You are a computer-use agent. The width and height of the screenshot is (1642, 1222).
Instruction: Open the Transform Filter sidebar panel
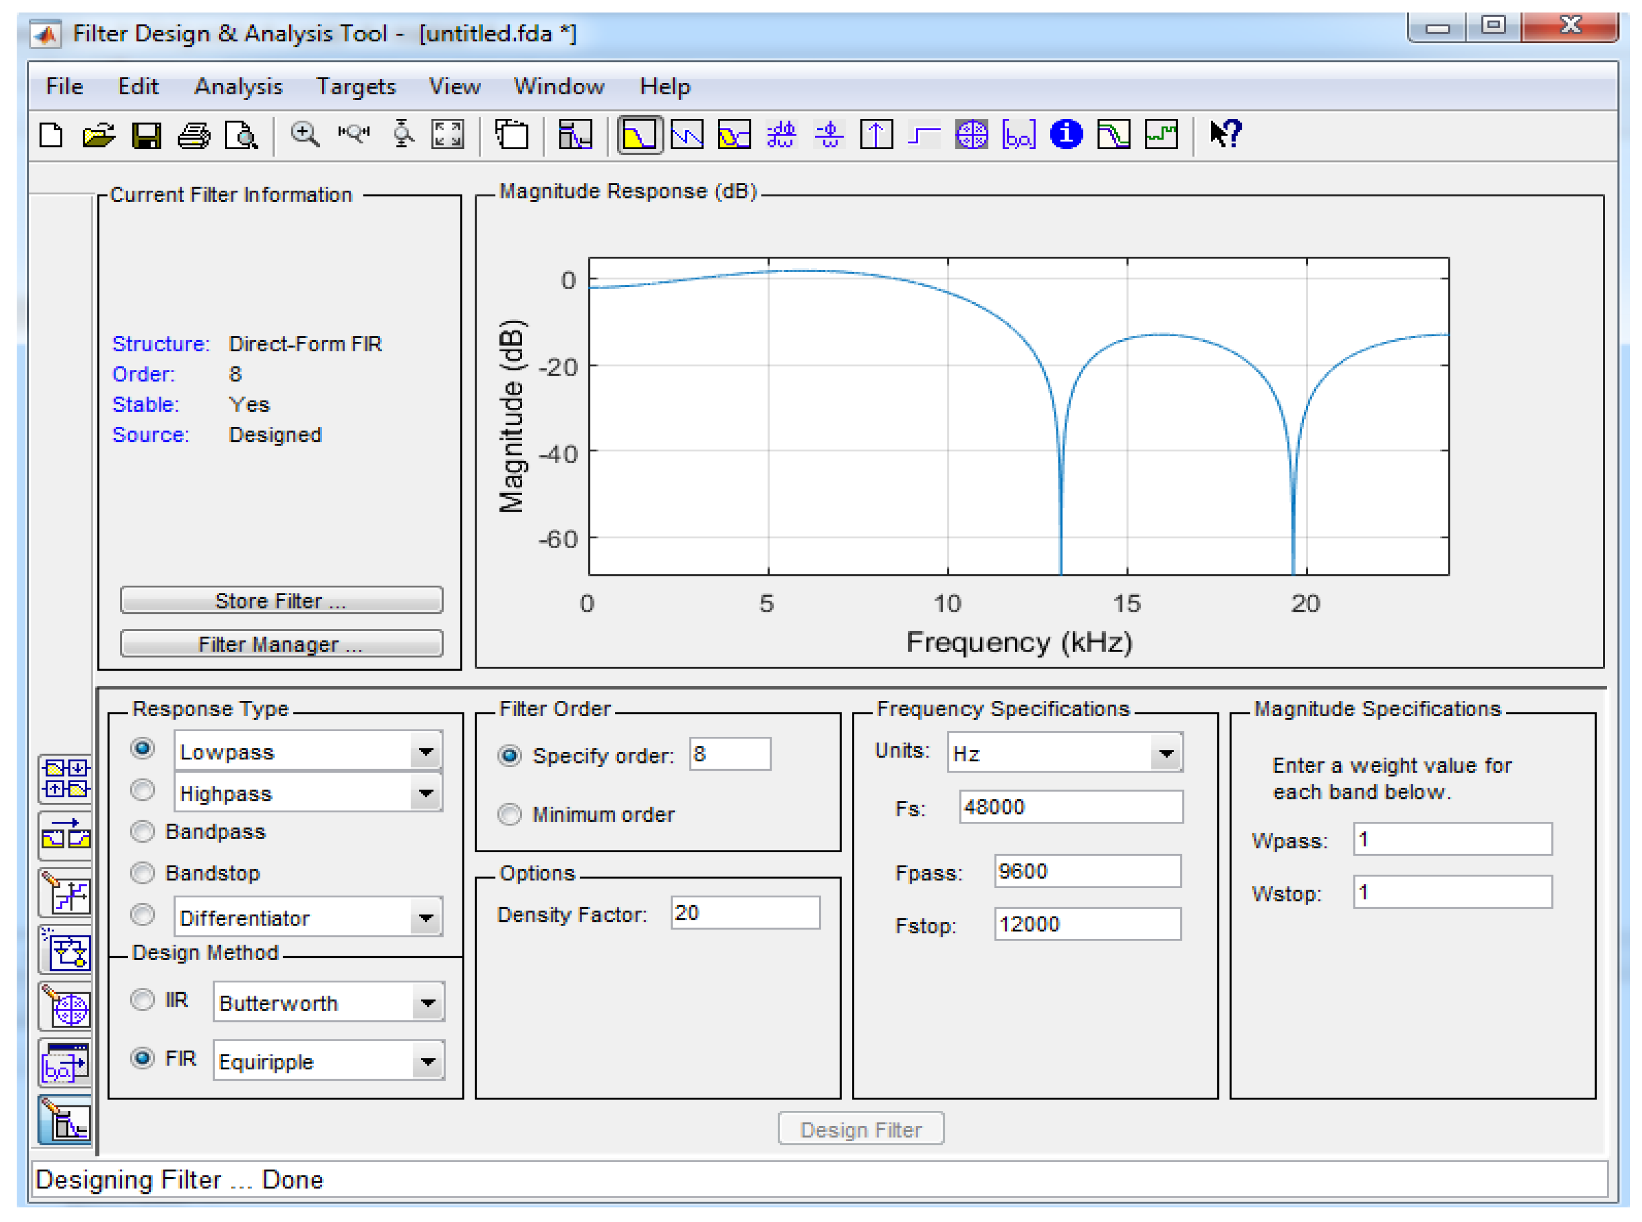(x=65, y=836)
